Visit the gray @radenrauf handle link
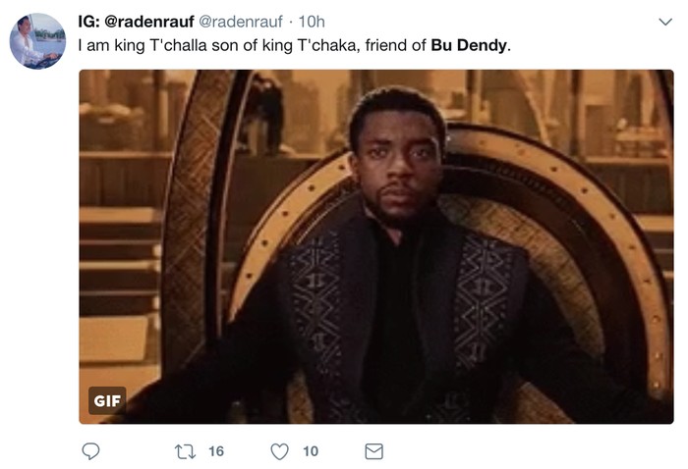Screen dimensions: 688x469 pos(241,22)
